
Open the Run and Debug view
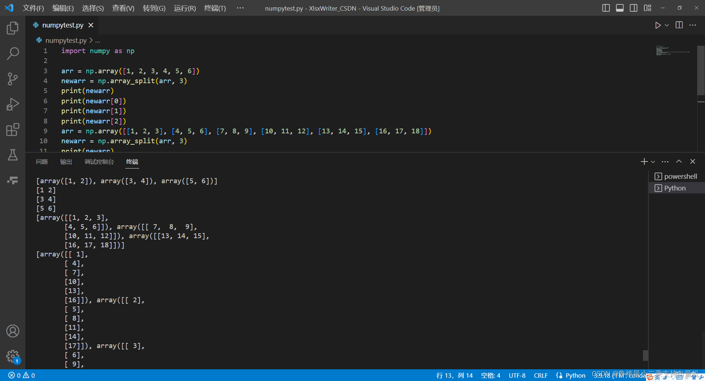[x=12, y=104]
